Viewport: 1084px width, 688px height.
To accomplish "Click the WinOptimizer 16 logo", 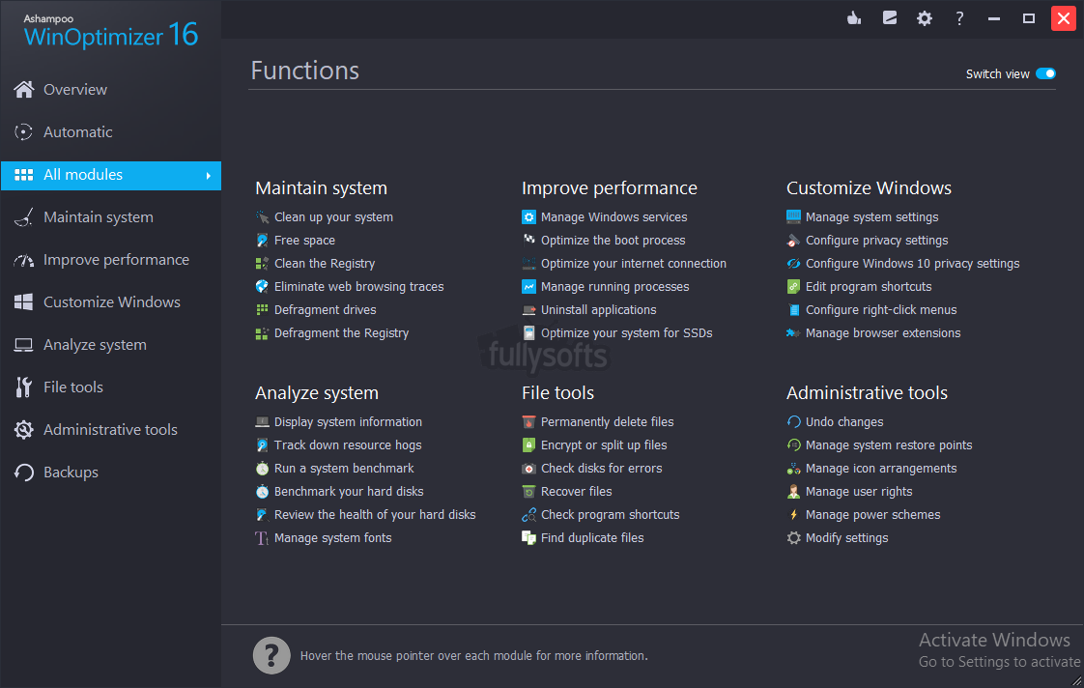I will point(110,32).
